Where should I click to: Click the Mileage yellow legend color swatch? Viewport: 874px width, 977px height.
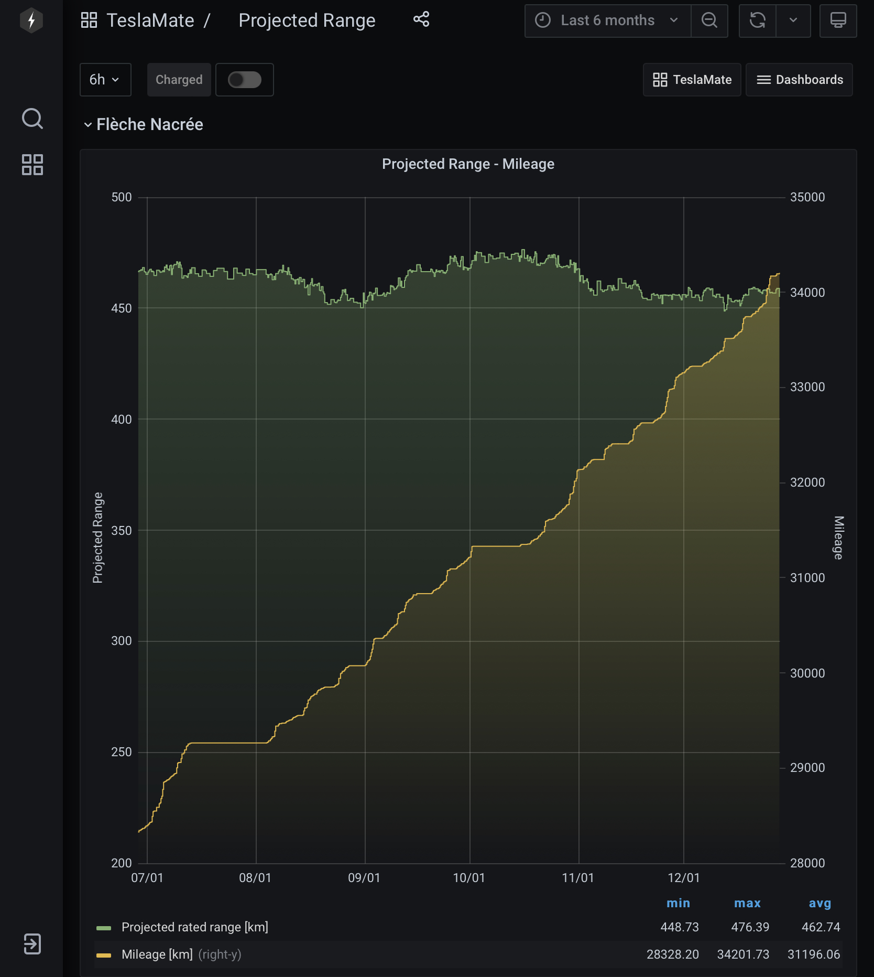click(104, 955)
